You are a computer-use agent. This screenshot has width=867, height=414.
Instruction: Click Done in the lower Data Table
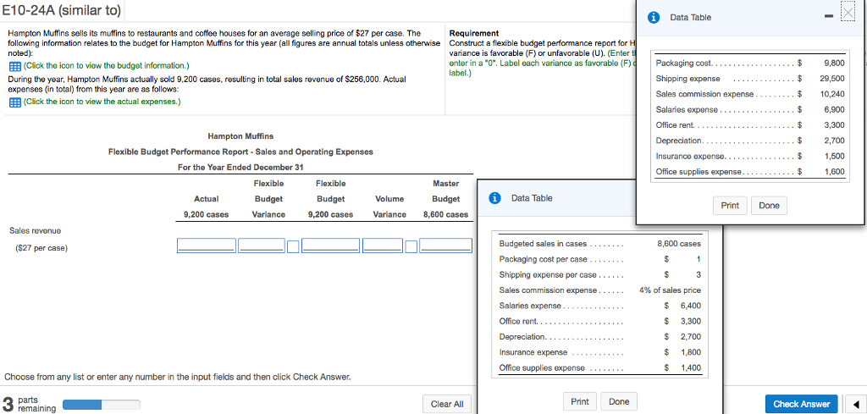tap(619, 401)
